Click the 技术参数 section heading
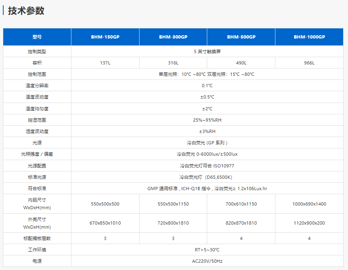The height and width of the screenshot is (270, 348). pyautogui.click(x=26, y=11)
